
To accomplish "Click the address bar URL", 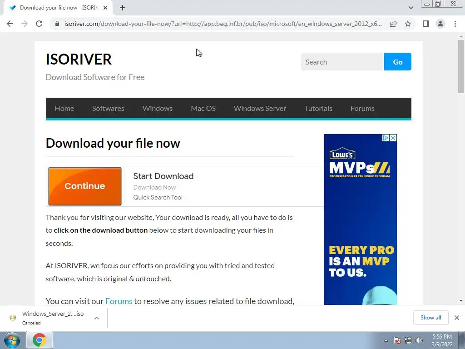I will click(x=223, y=24).
